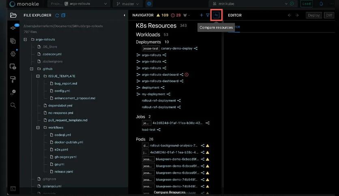Open release.yaml file

click(64, 172)
